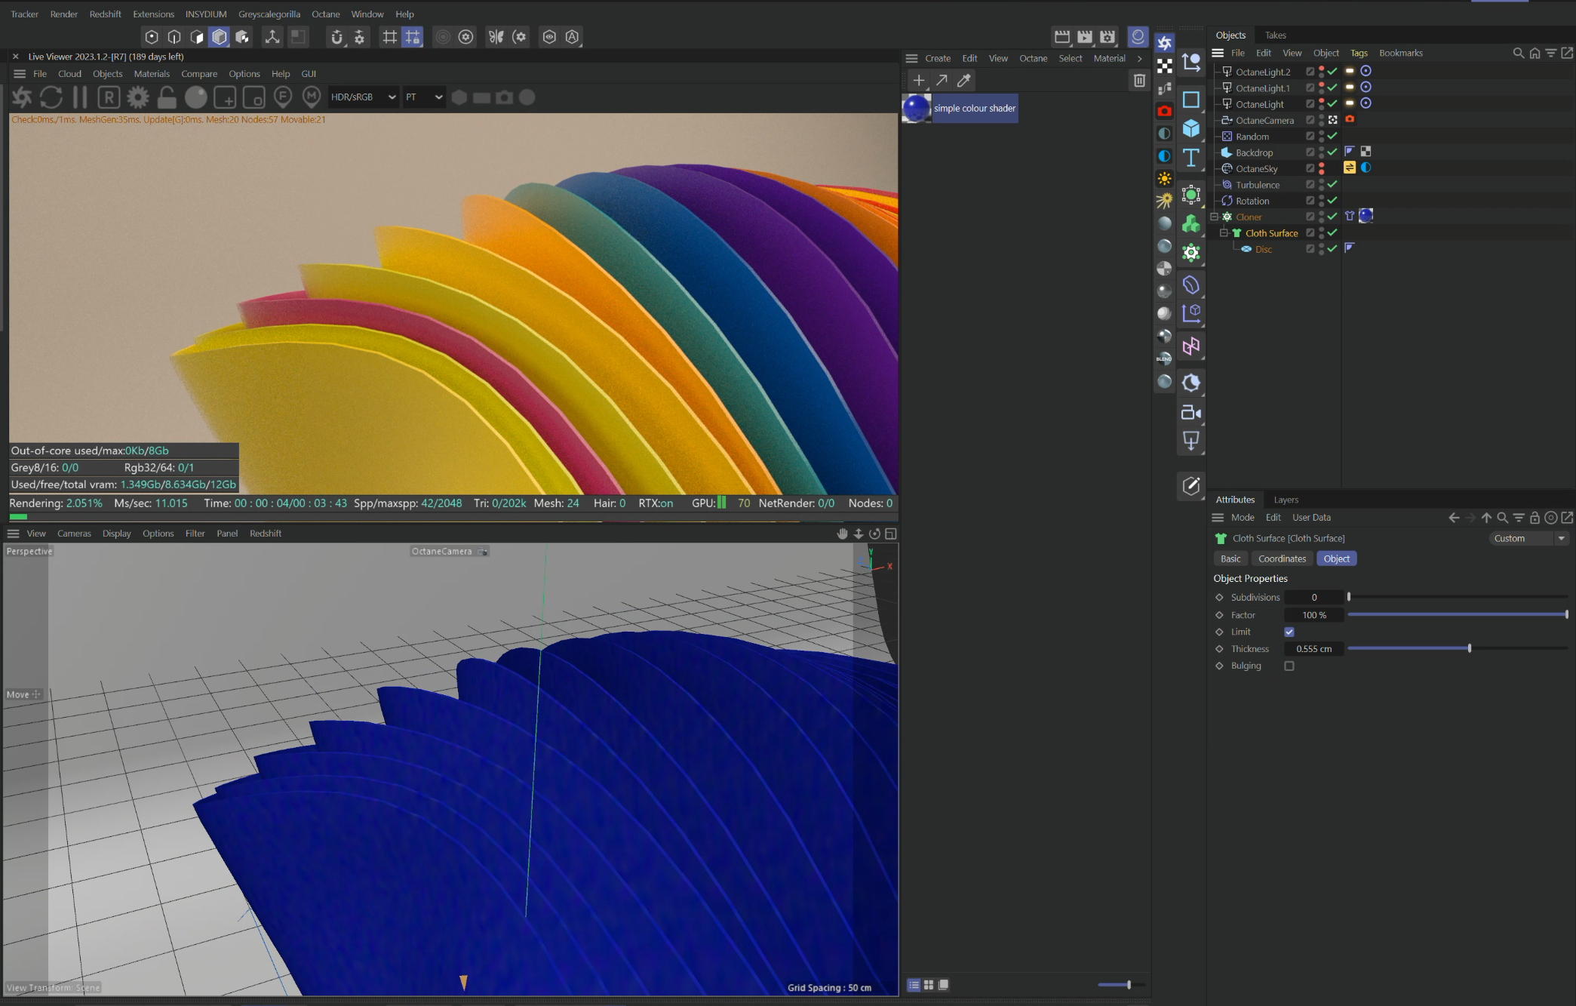Open the HDR/sRGB color space dropdown
This screenshot has width=1576, height=1006.
point(363,97)
